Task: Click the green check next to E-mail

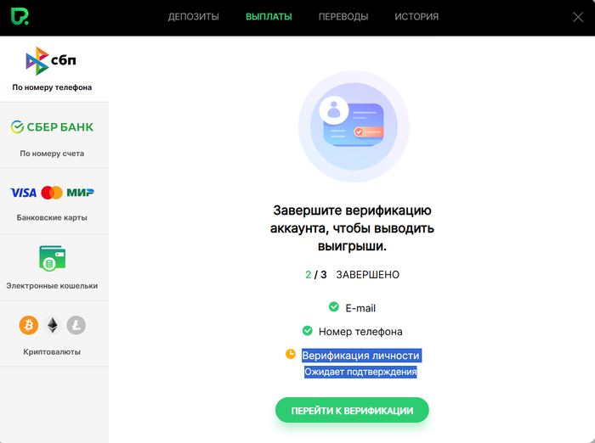Action: [334, 306]
